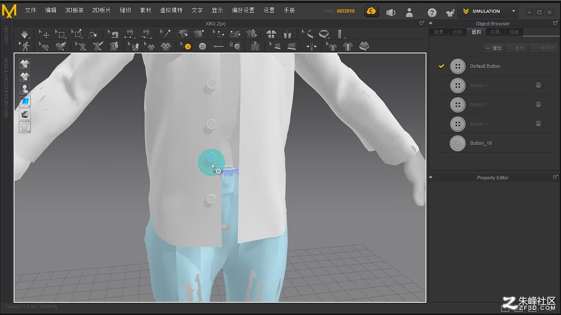Click the Fold Arrangement tool

pyautogui.click(x=92, y=34)
